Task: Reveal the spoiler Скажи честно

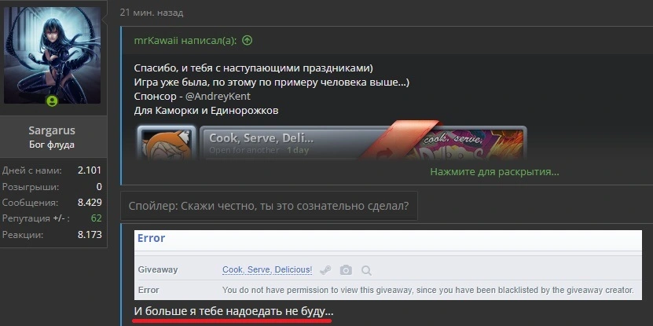Action: point(269,206)
